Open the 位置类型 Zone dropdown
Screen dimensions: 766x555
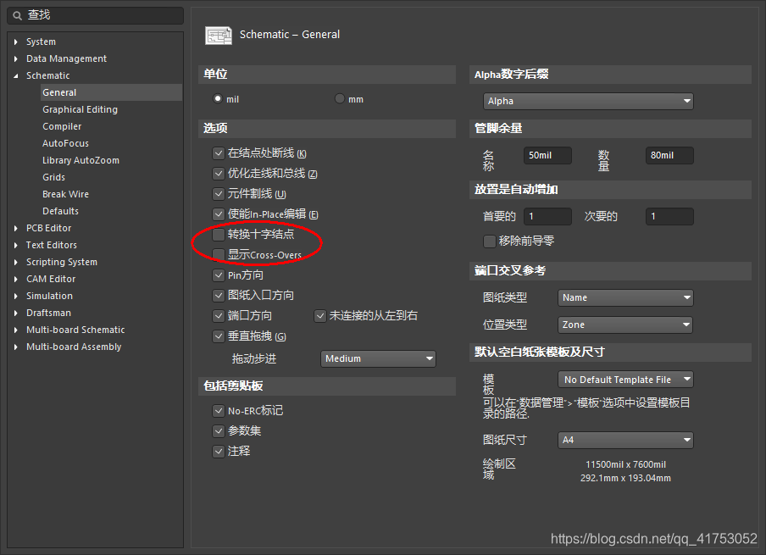click(624, 325)
